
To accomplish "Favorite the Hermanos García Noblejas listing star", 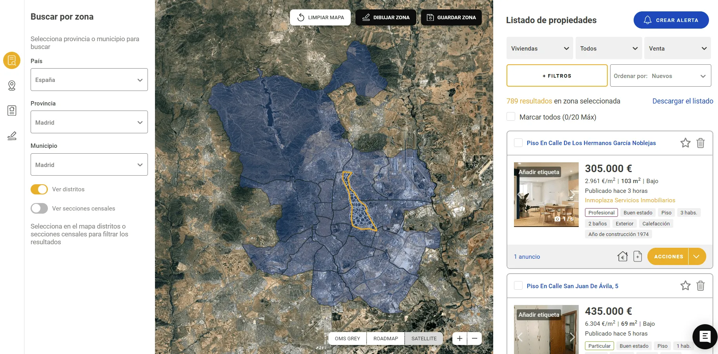I will point(685,143).
